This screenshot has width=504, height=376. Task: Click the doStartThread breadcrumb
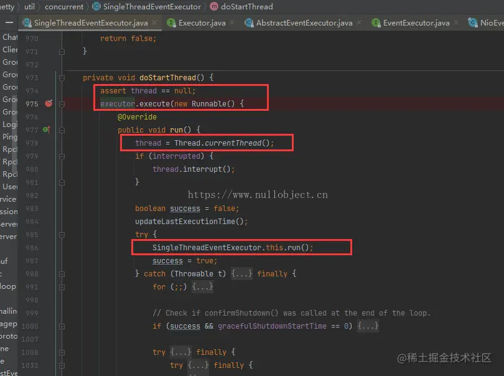247,6
